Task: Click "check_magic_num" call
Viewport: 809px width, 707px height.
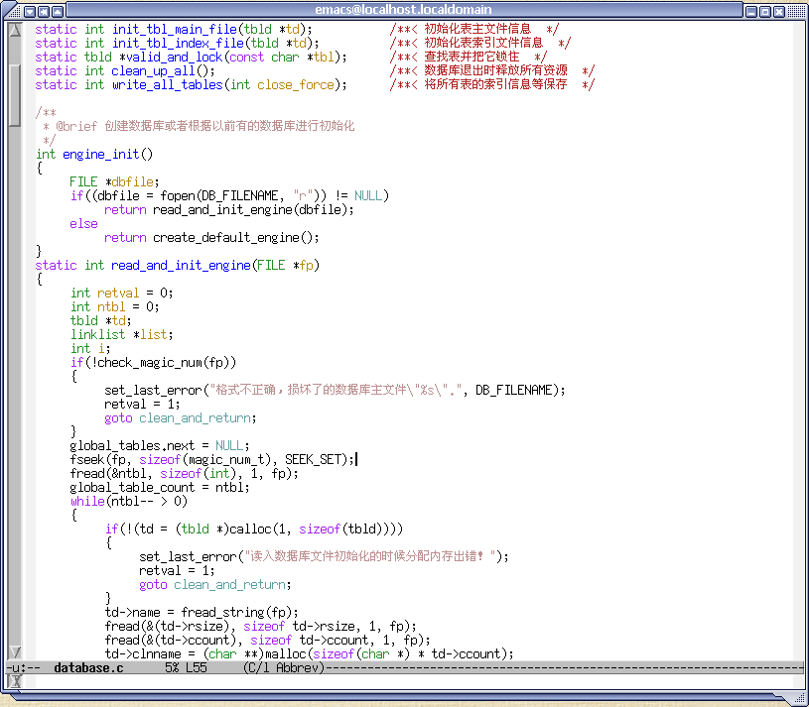Action: pyautogui.click(x=150, y=363)
